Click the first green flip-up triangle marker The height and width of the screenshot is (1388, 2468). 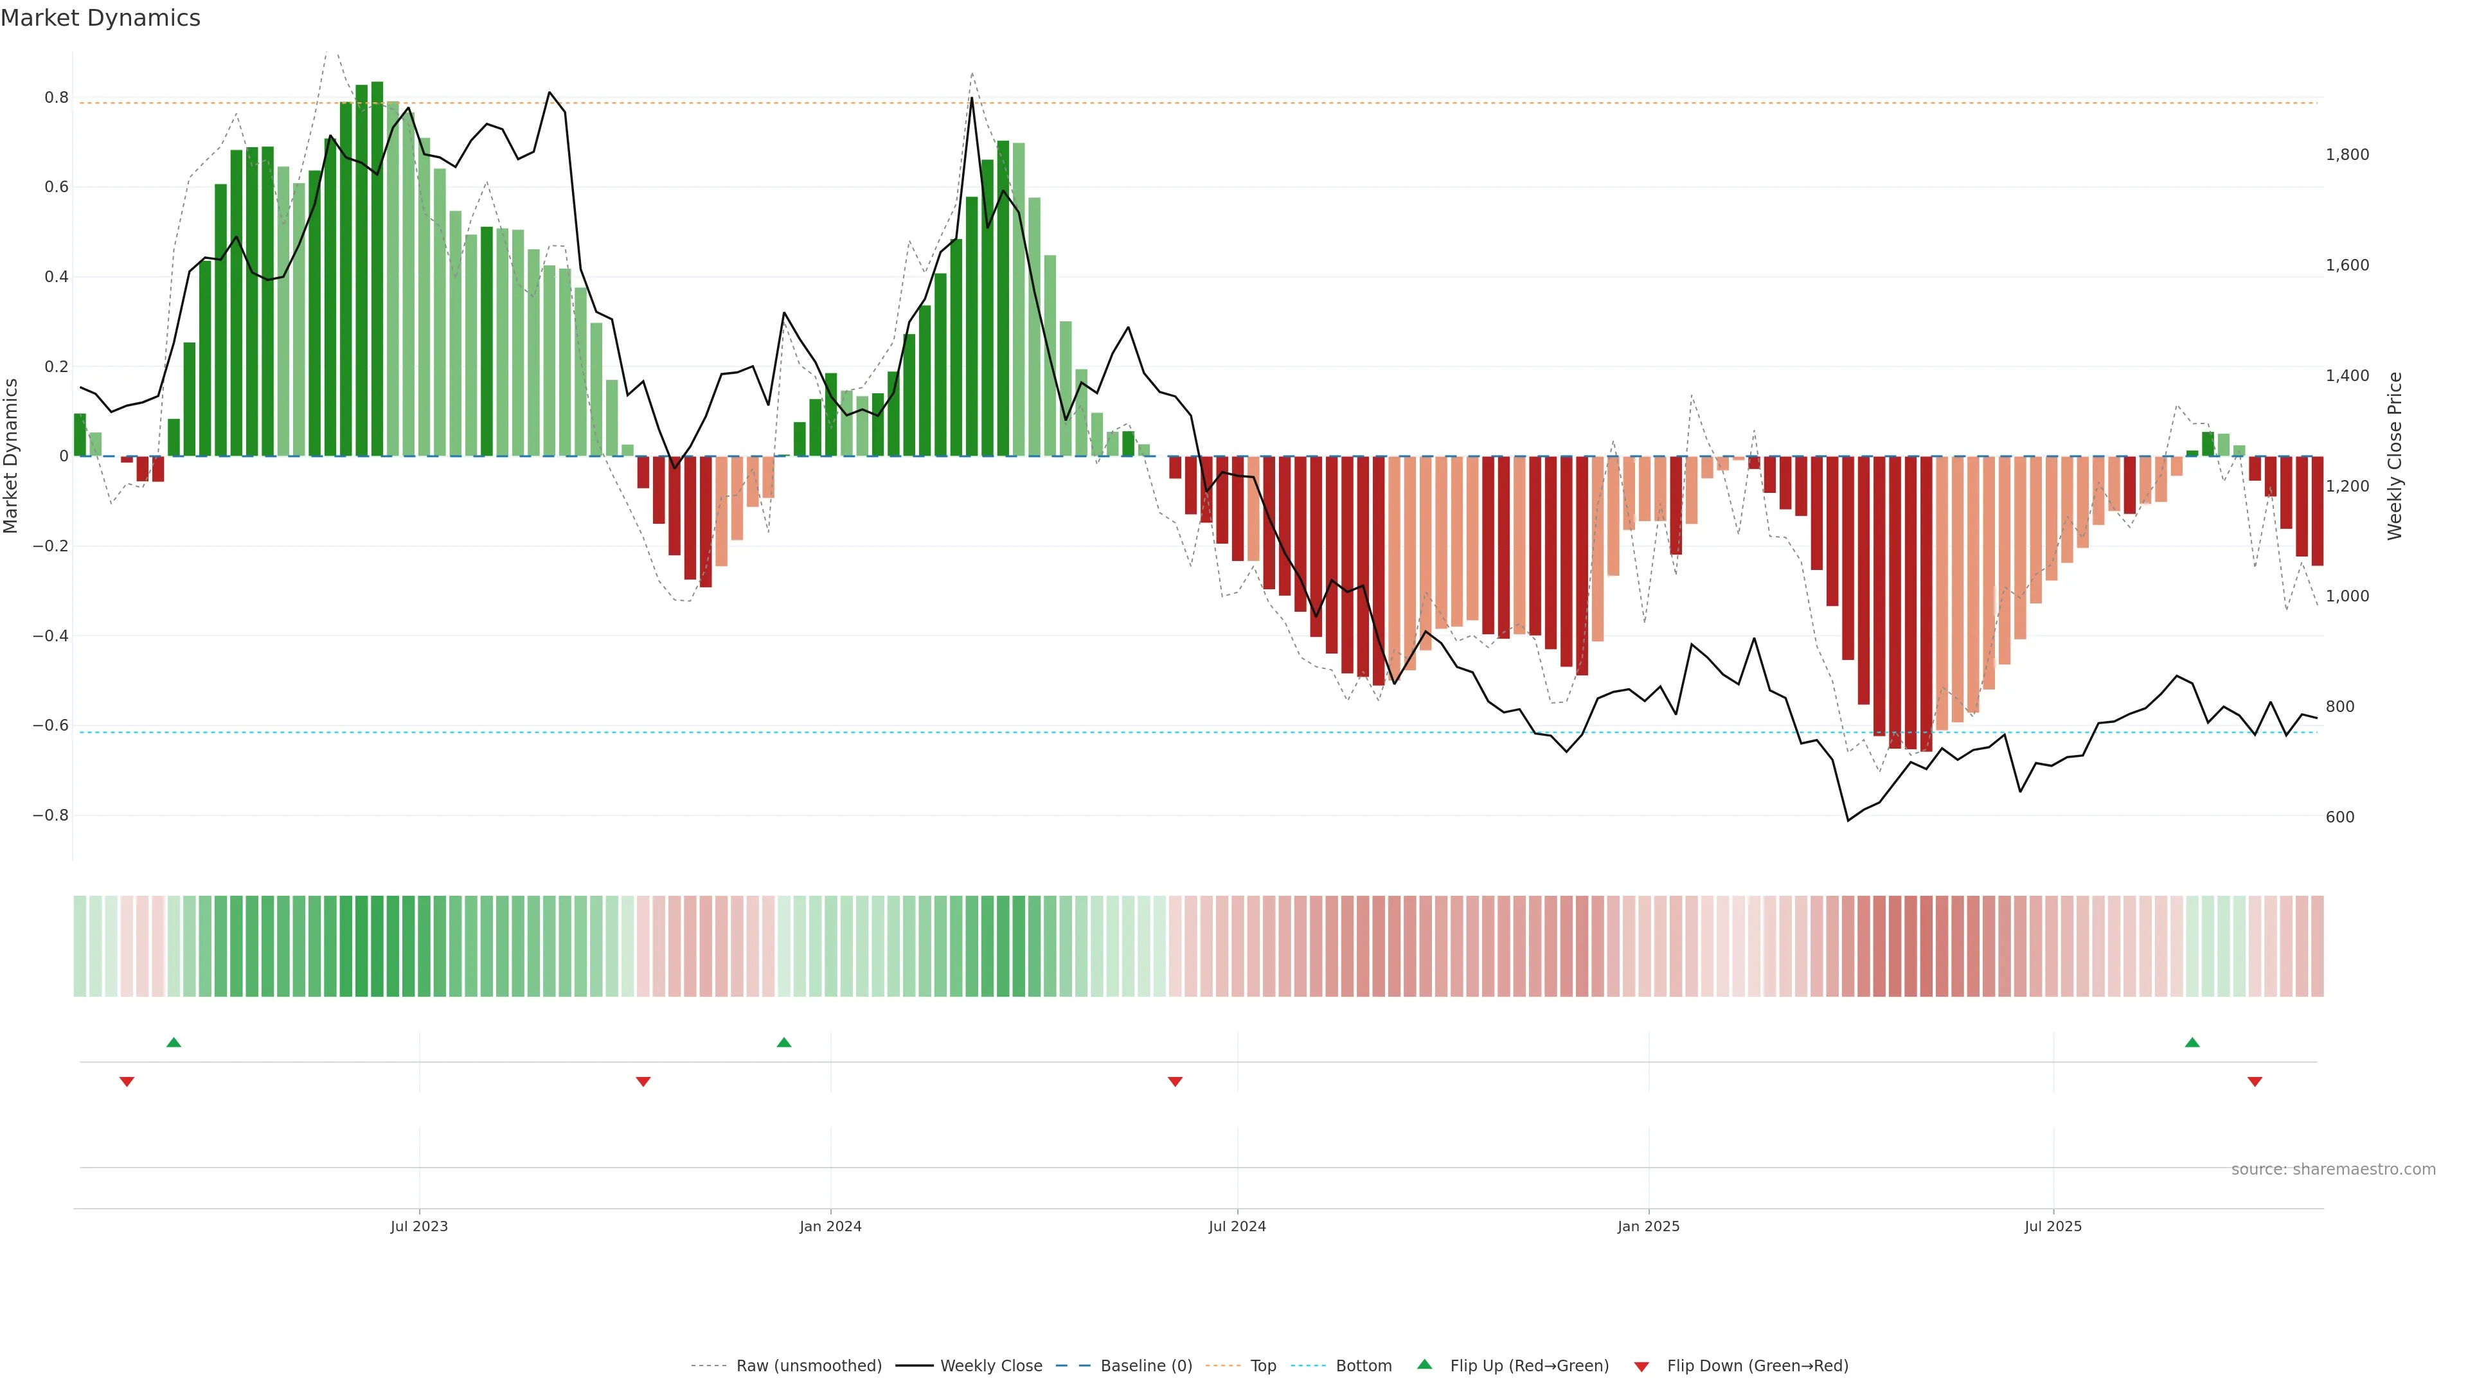[174, 1042]
